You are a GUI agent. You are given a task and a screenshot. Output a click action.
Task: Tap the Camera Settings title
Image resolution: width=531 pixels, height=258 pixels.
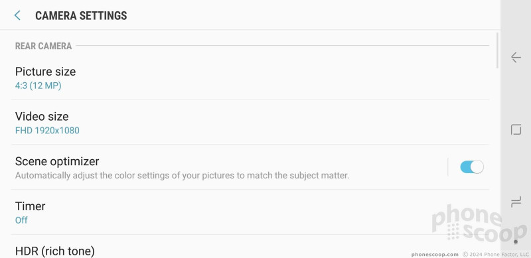81,15
